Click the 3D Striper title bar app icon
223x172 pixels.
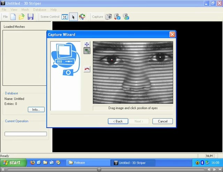(3, 3)
